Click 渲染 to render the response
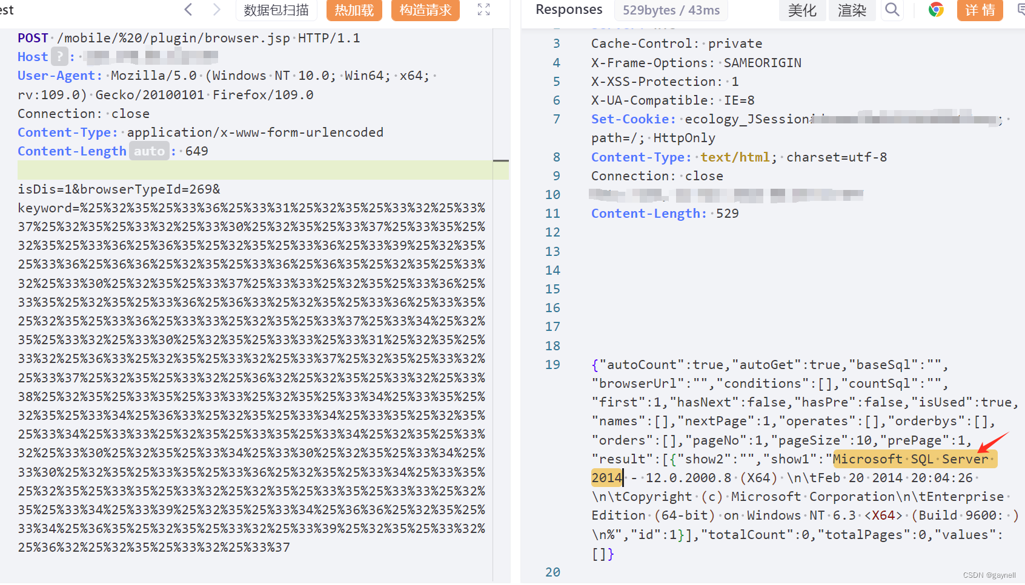The height and width of the screenshot is (585, 1025). (x=852, y=10)
